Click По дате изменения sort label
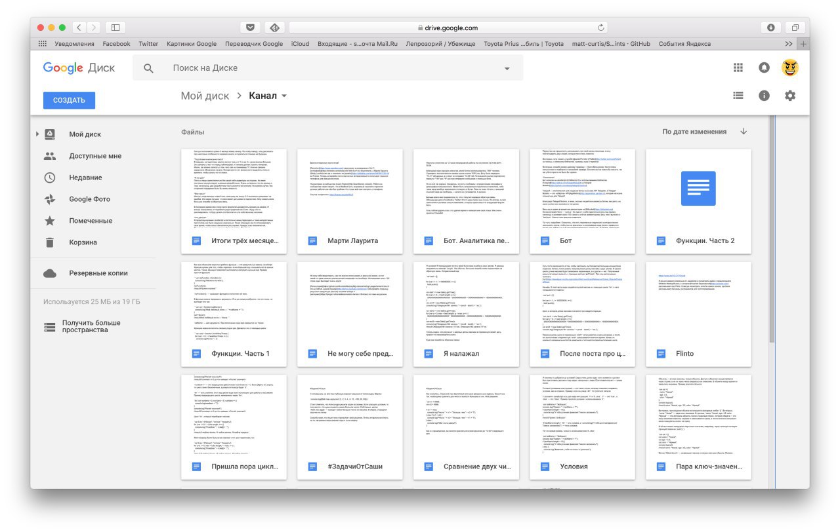The width and height of the screenshot is (840, 532). [694, 132]
